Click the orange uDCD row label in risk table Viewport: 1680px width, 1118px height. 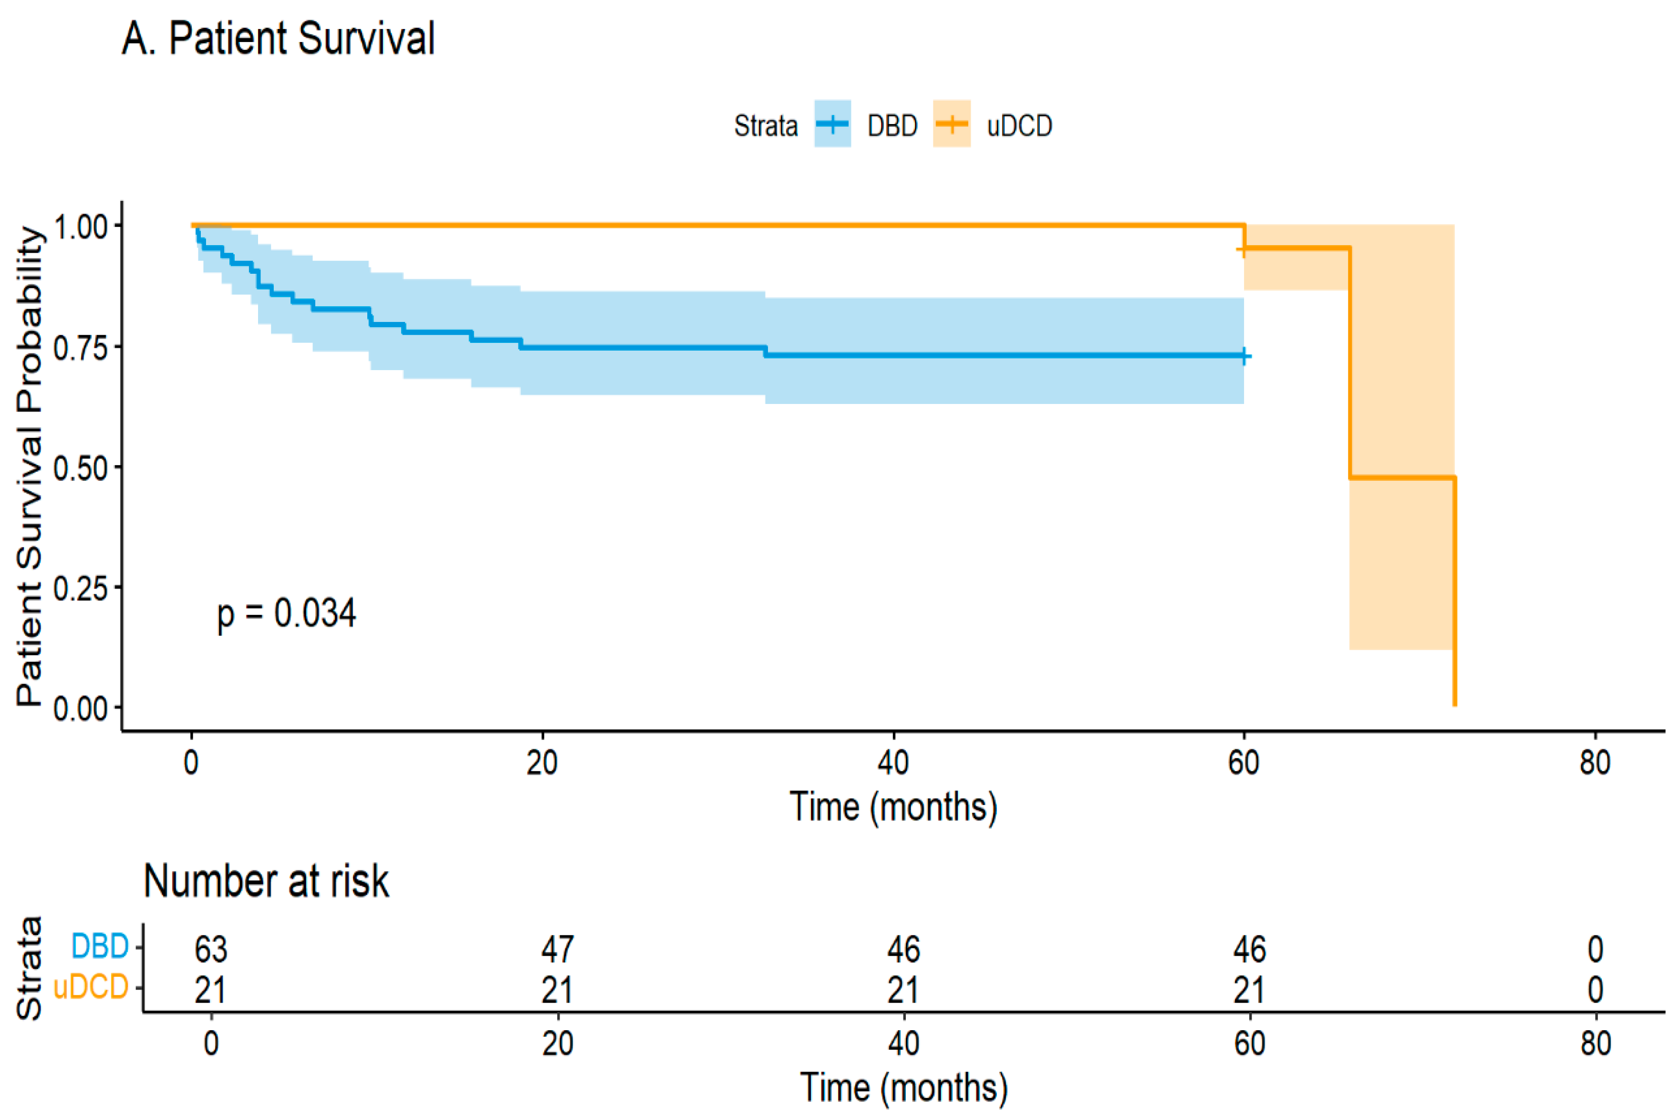(x=91, y=987)
